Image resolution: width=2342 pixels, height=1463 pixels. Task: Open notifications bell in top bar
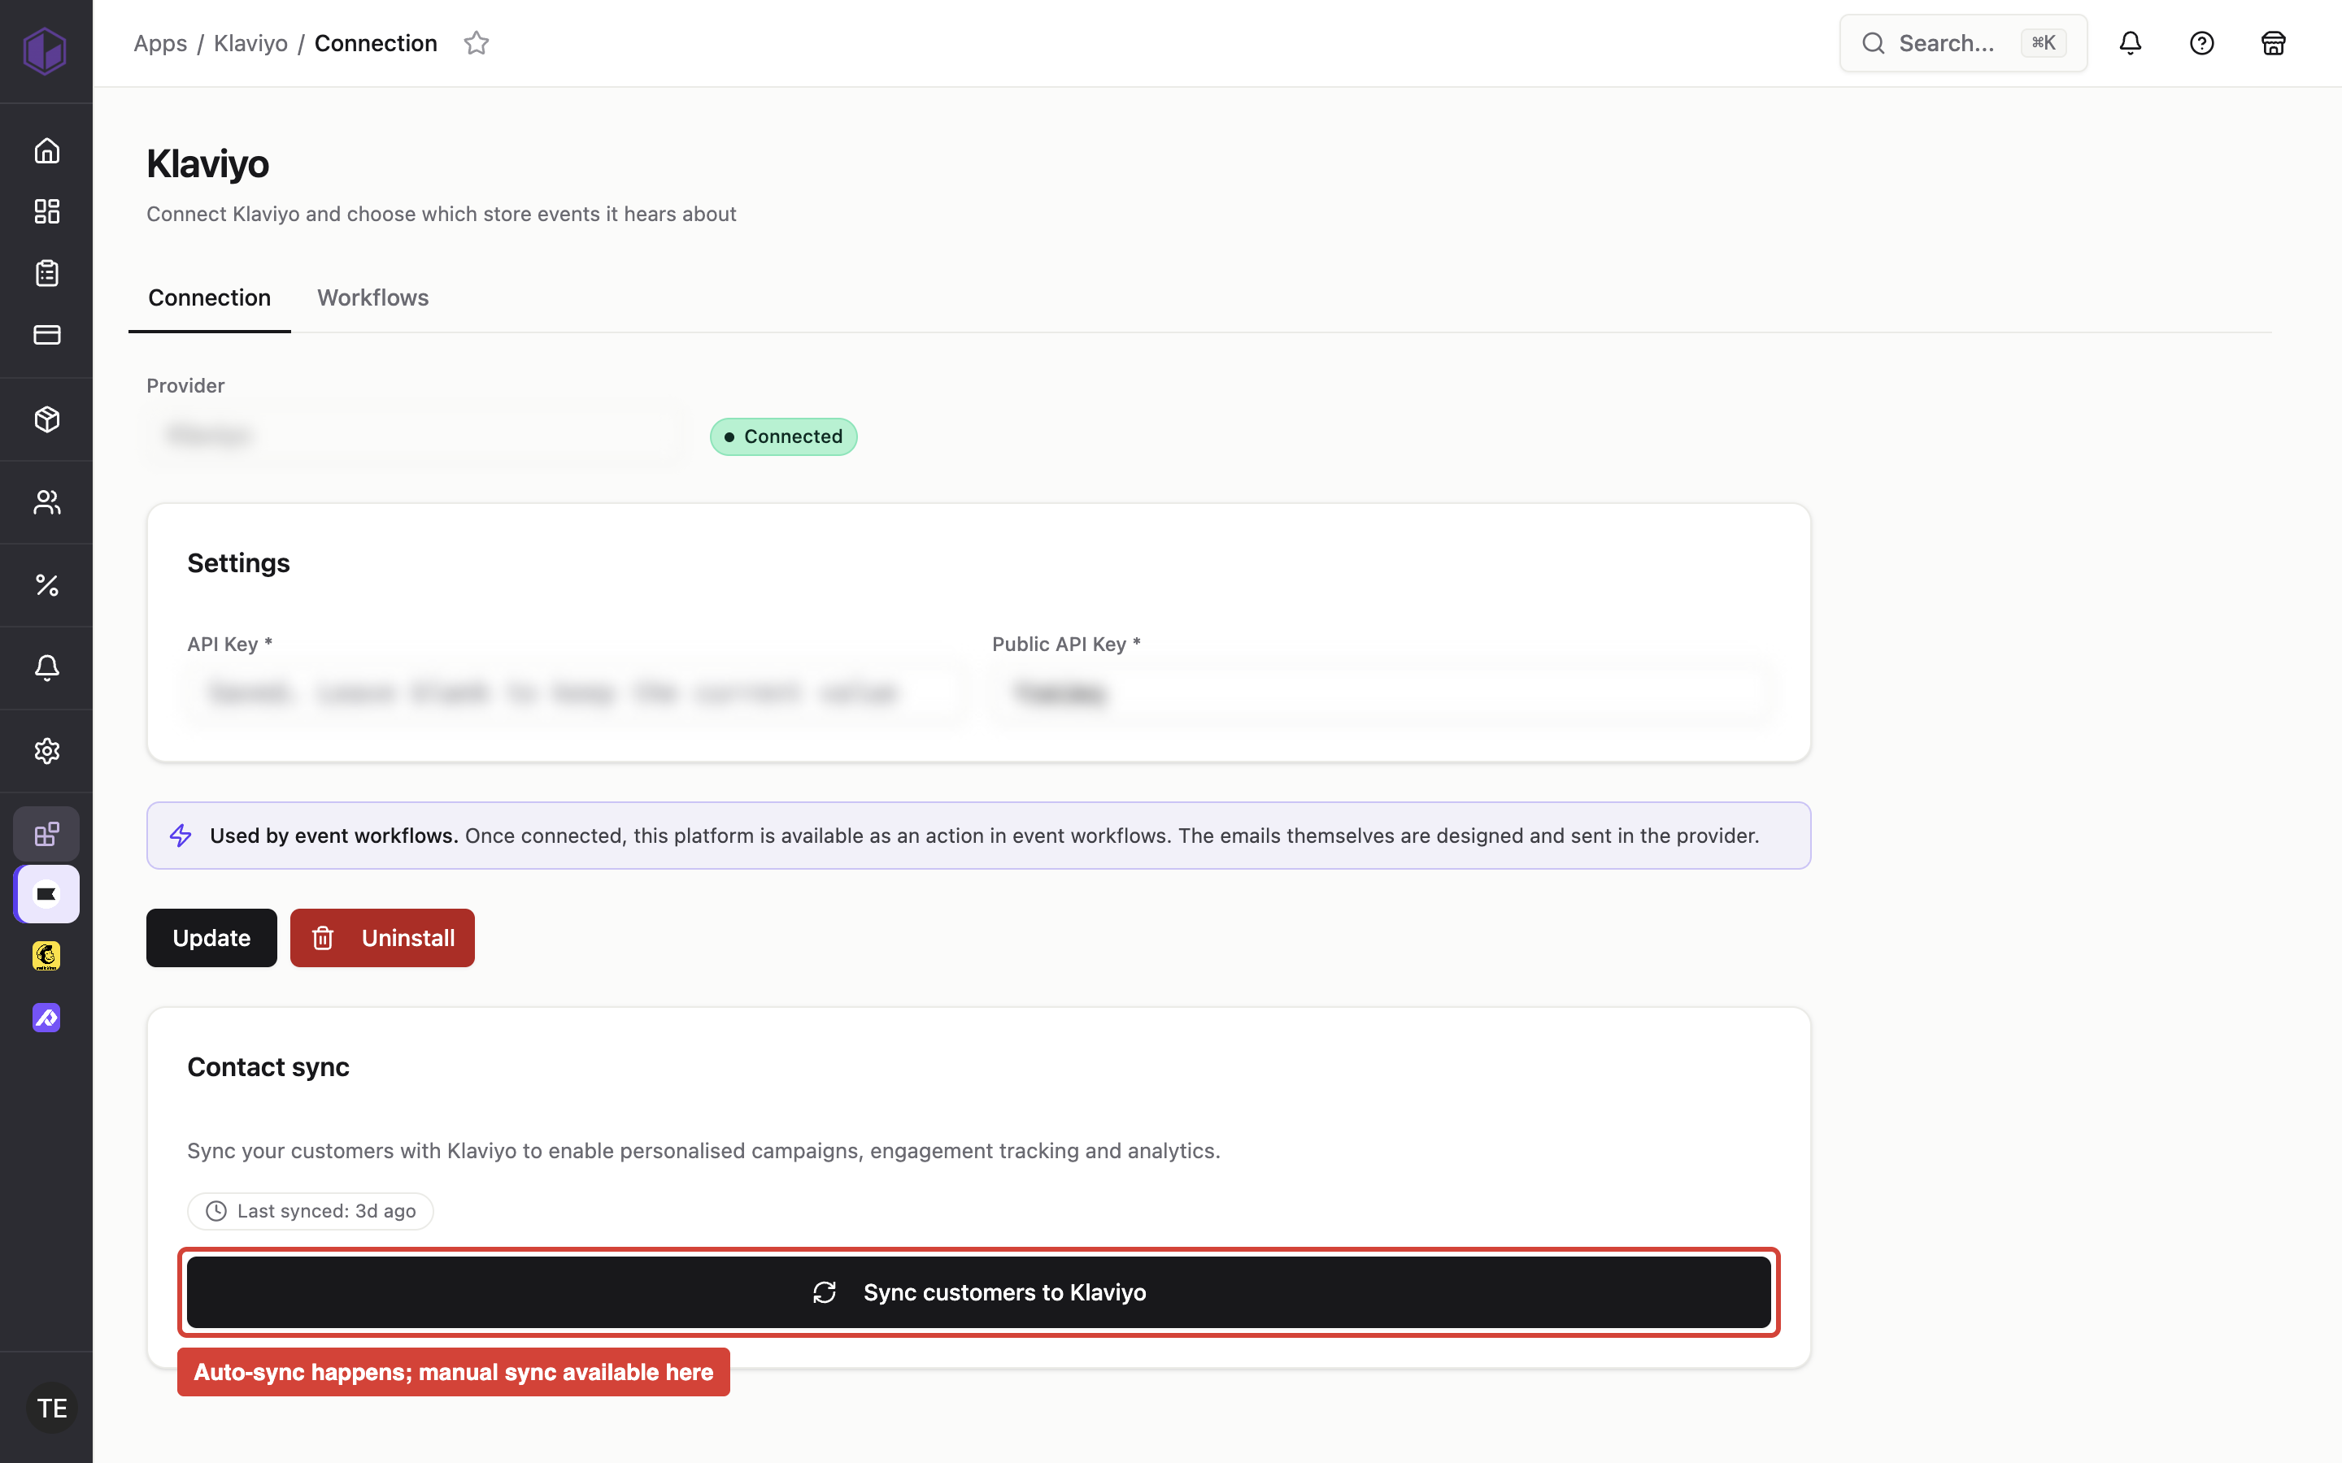[x=2130, y=44]
